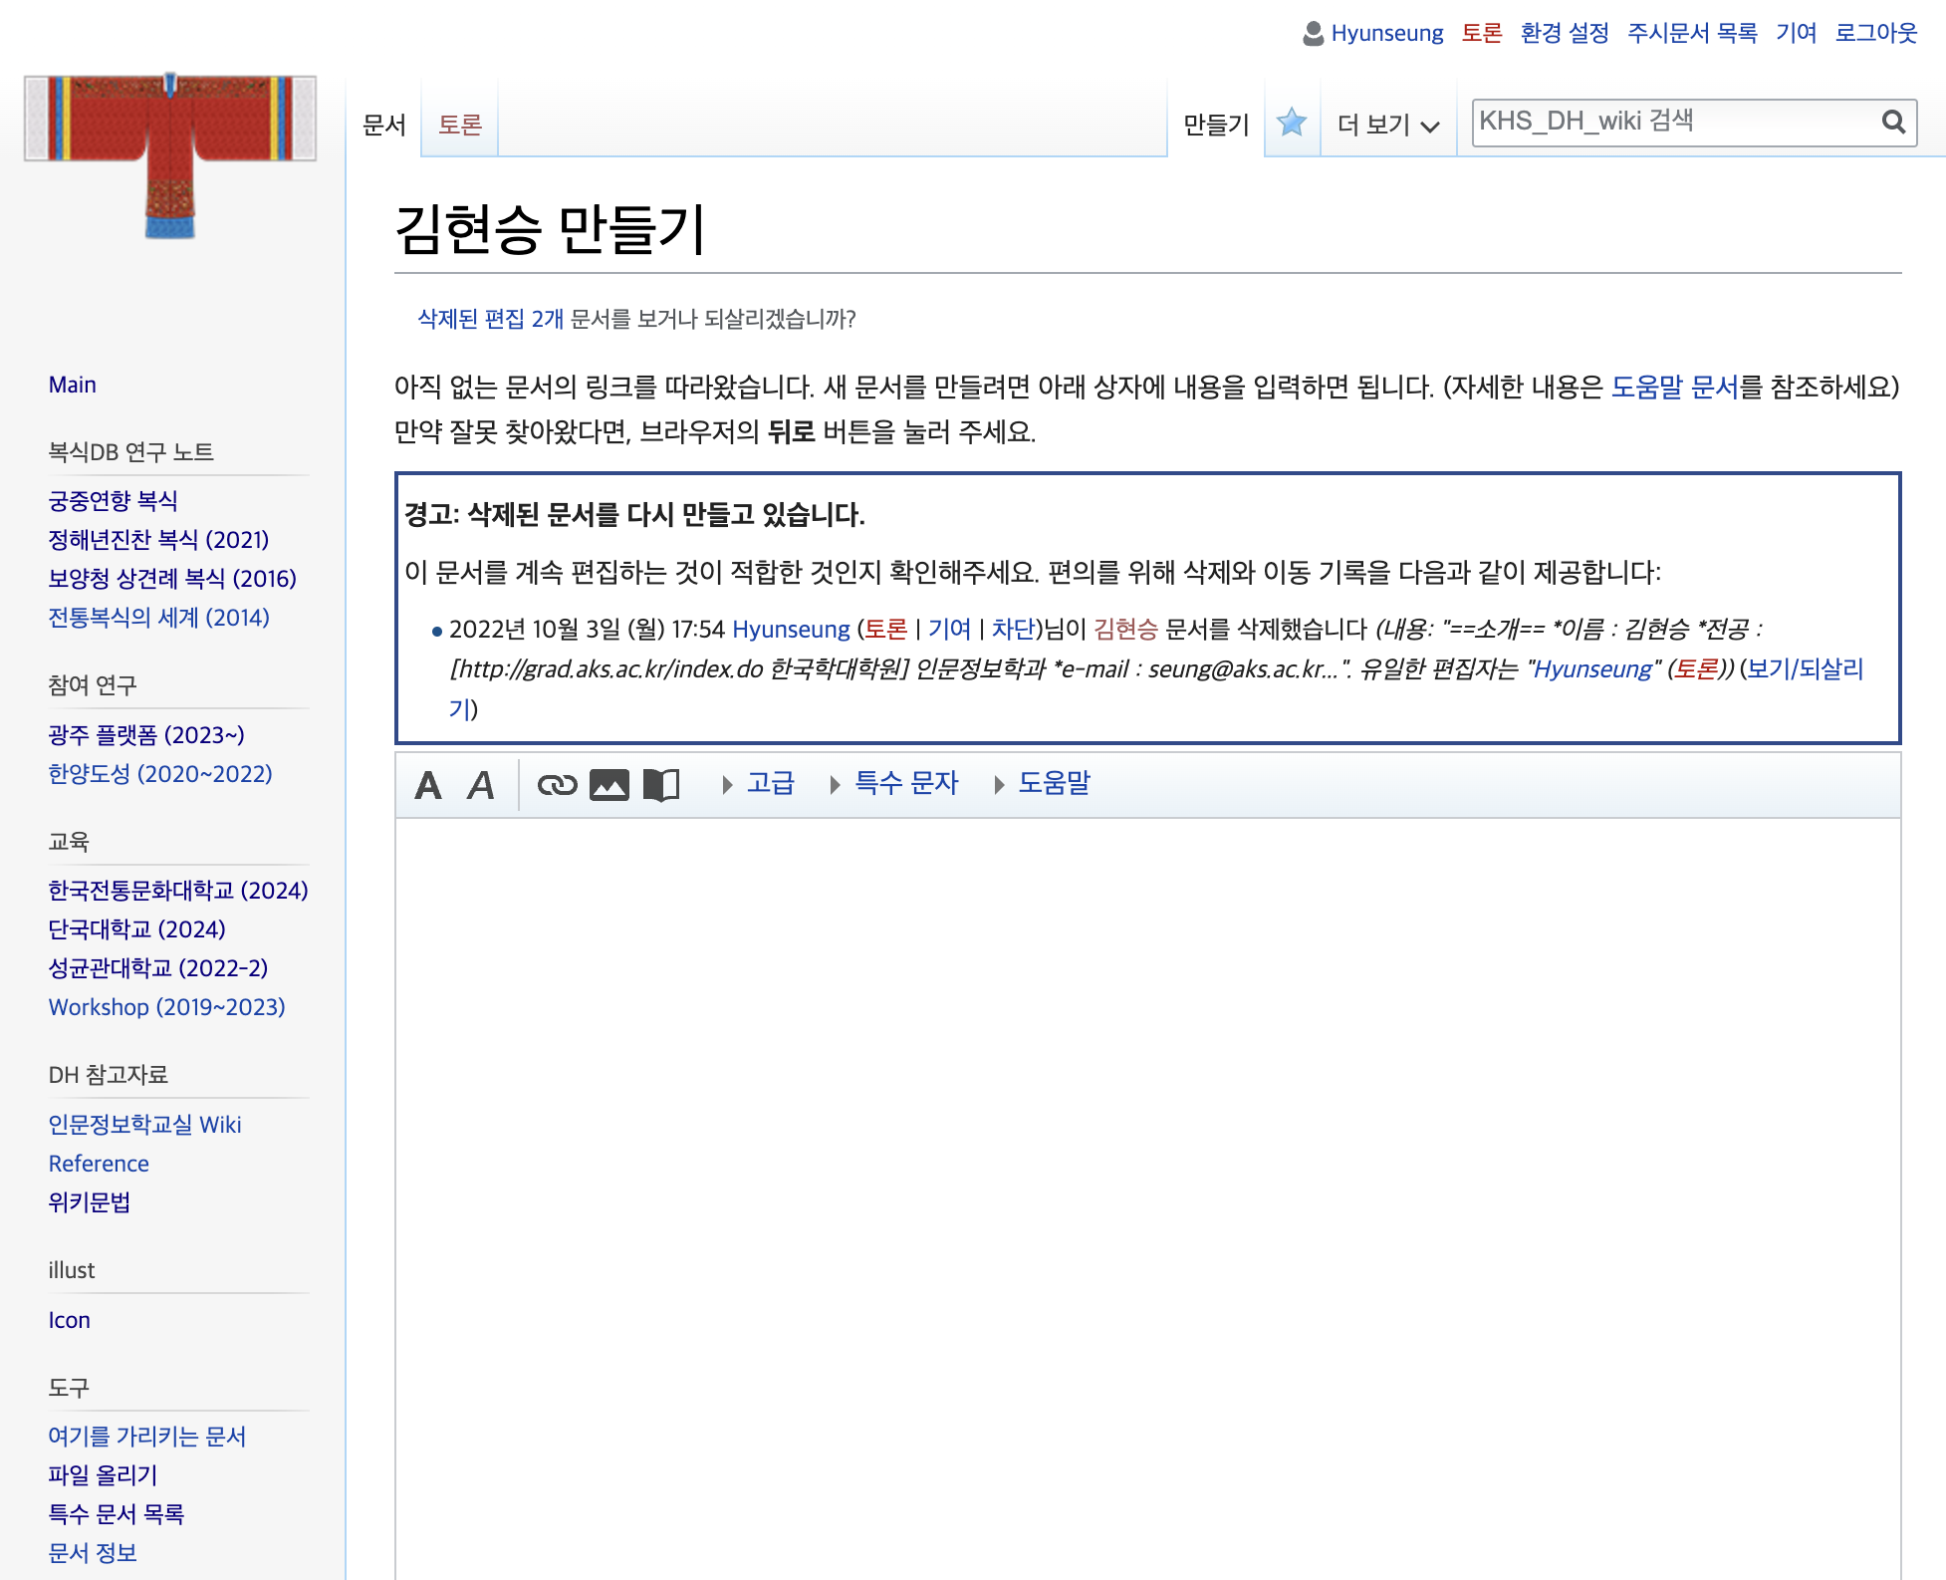Apply italic formatting in editor toolbar

point(481,785)
